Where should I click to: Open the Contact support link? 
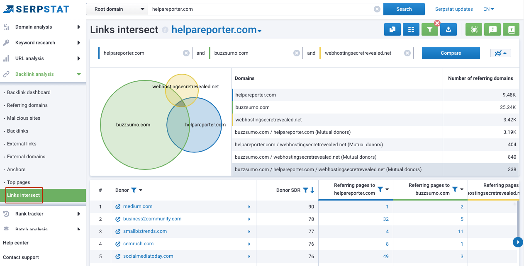click(x=21, y=257)
